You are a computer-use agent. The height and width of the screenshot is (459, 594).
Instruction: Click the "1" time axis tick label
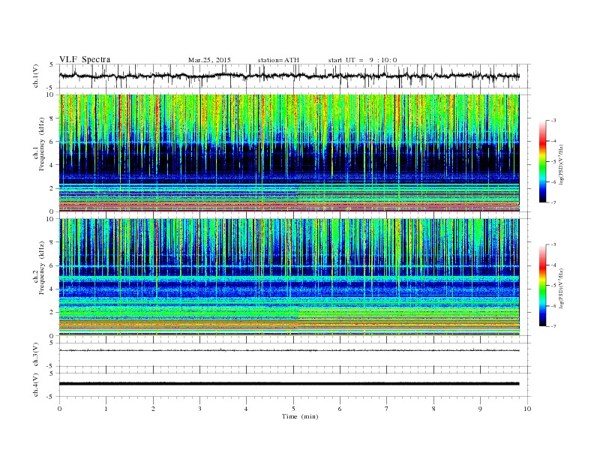[x=106, y=409]
